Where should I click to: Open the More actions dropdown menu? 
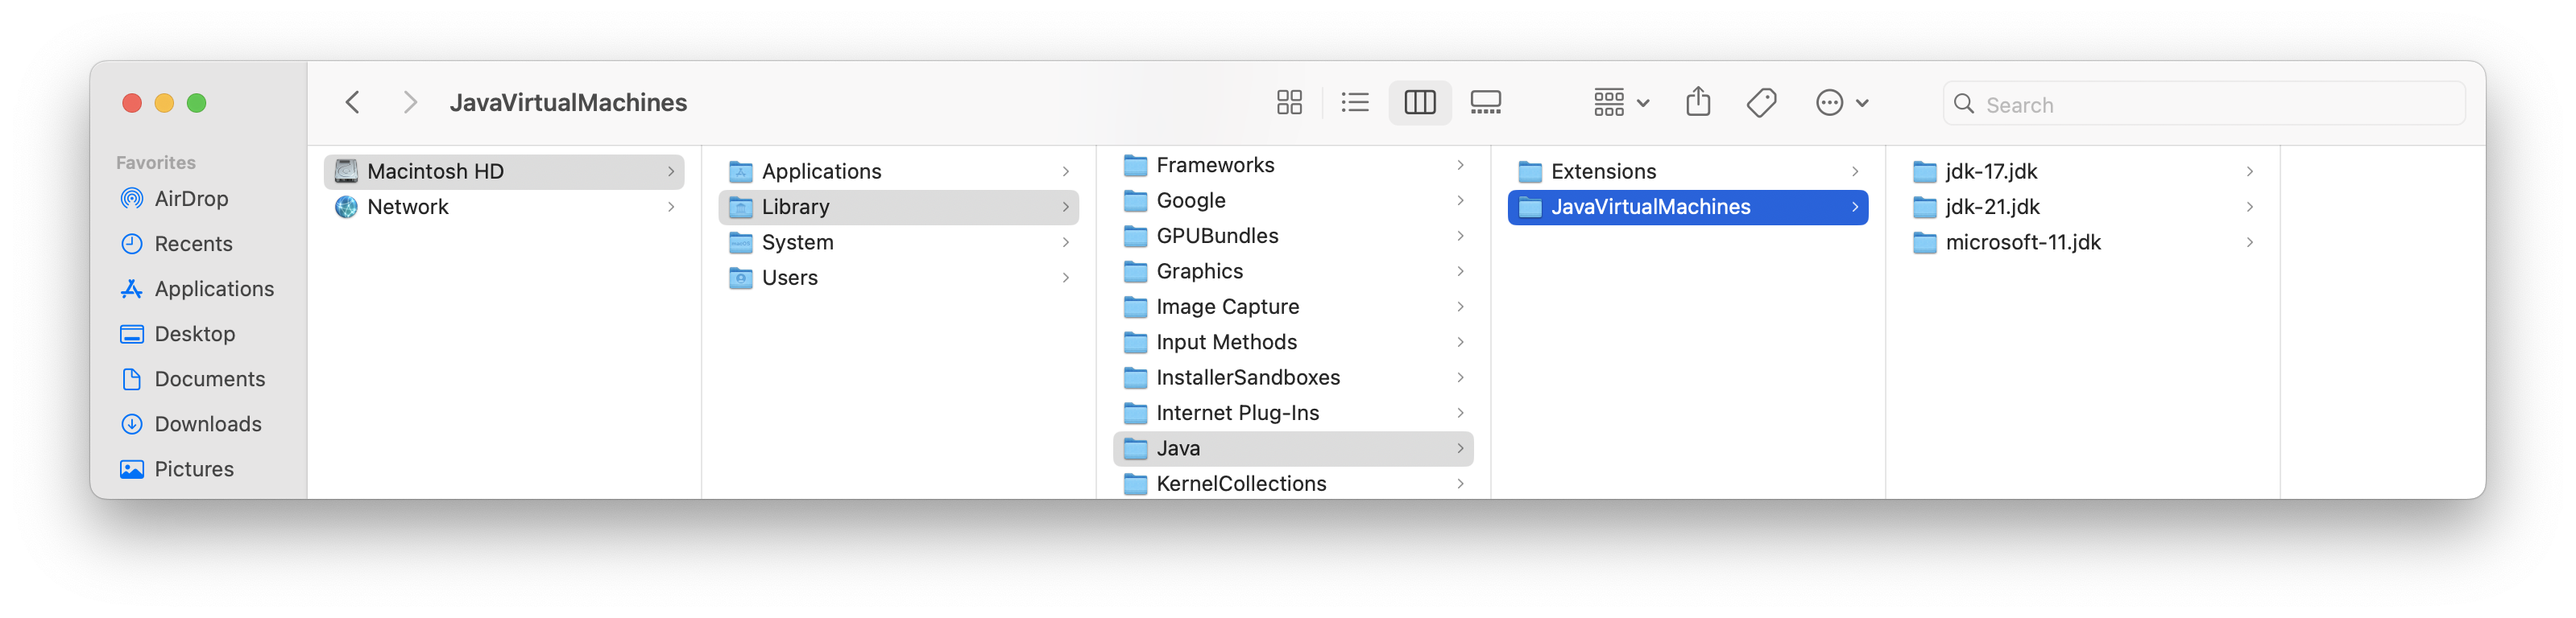click(1841, 102)
